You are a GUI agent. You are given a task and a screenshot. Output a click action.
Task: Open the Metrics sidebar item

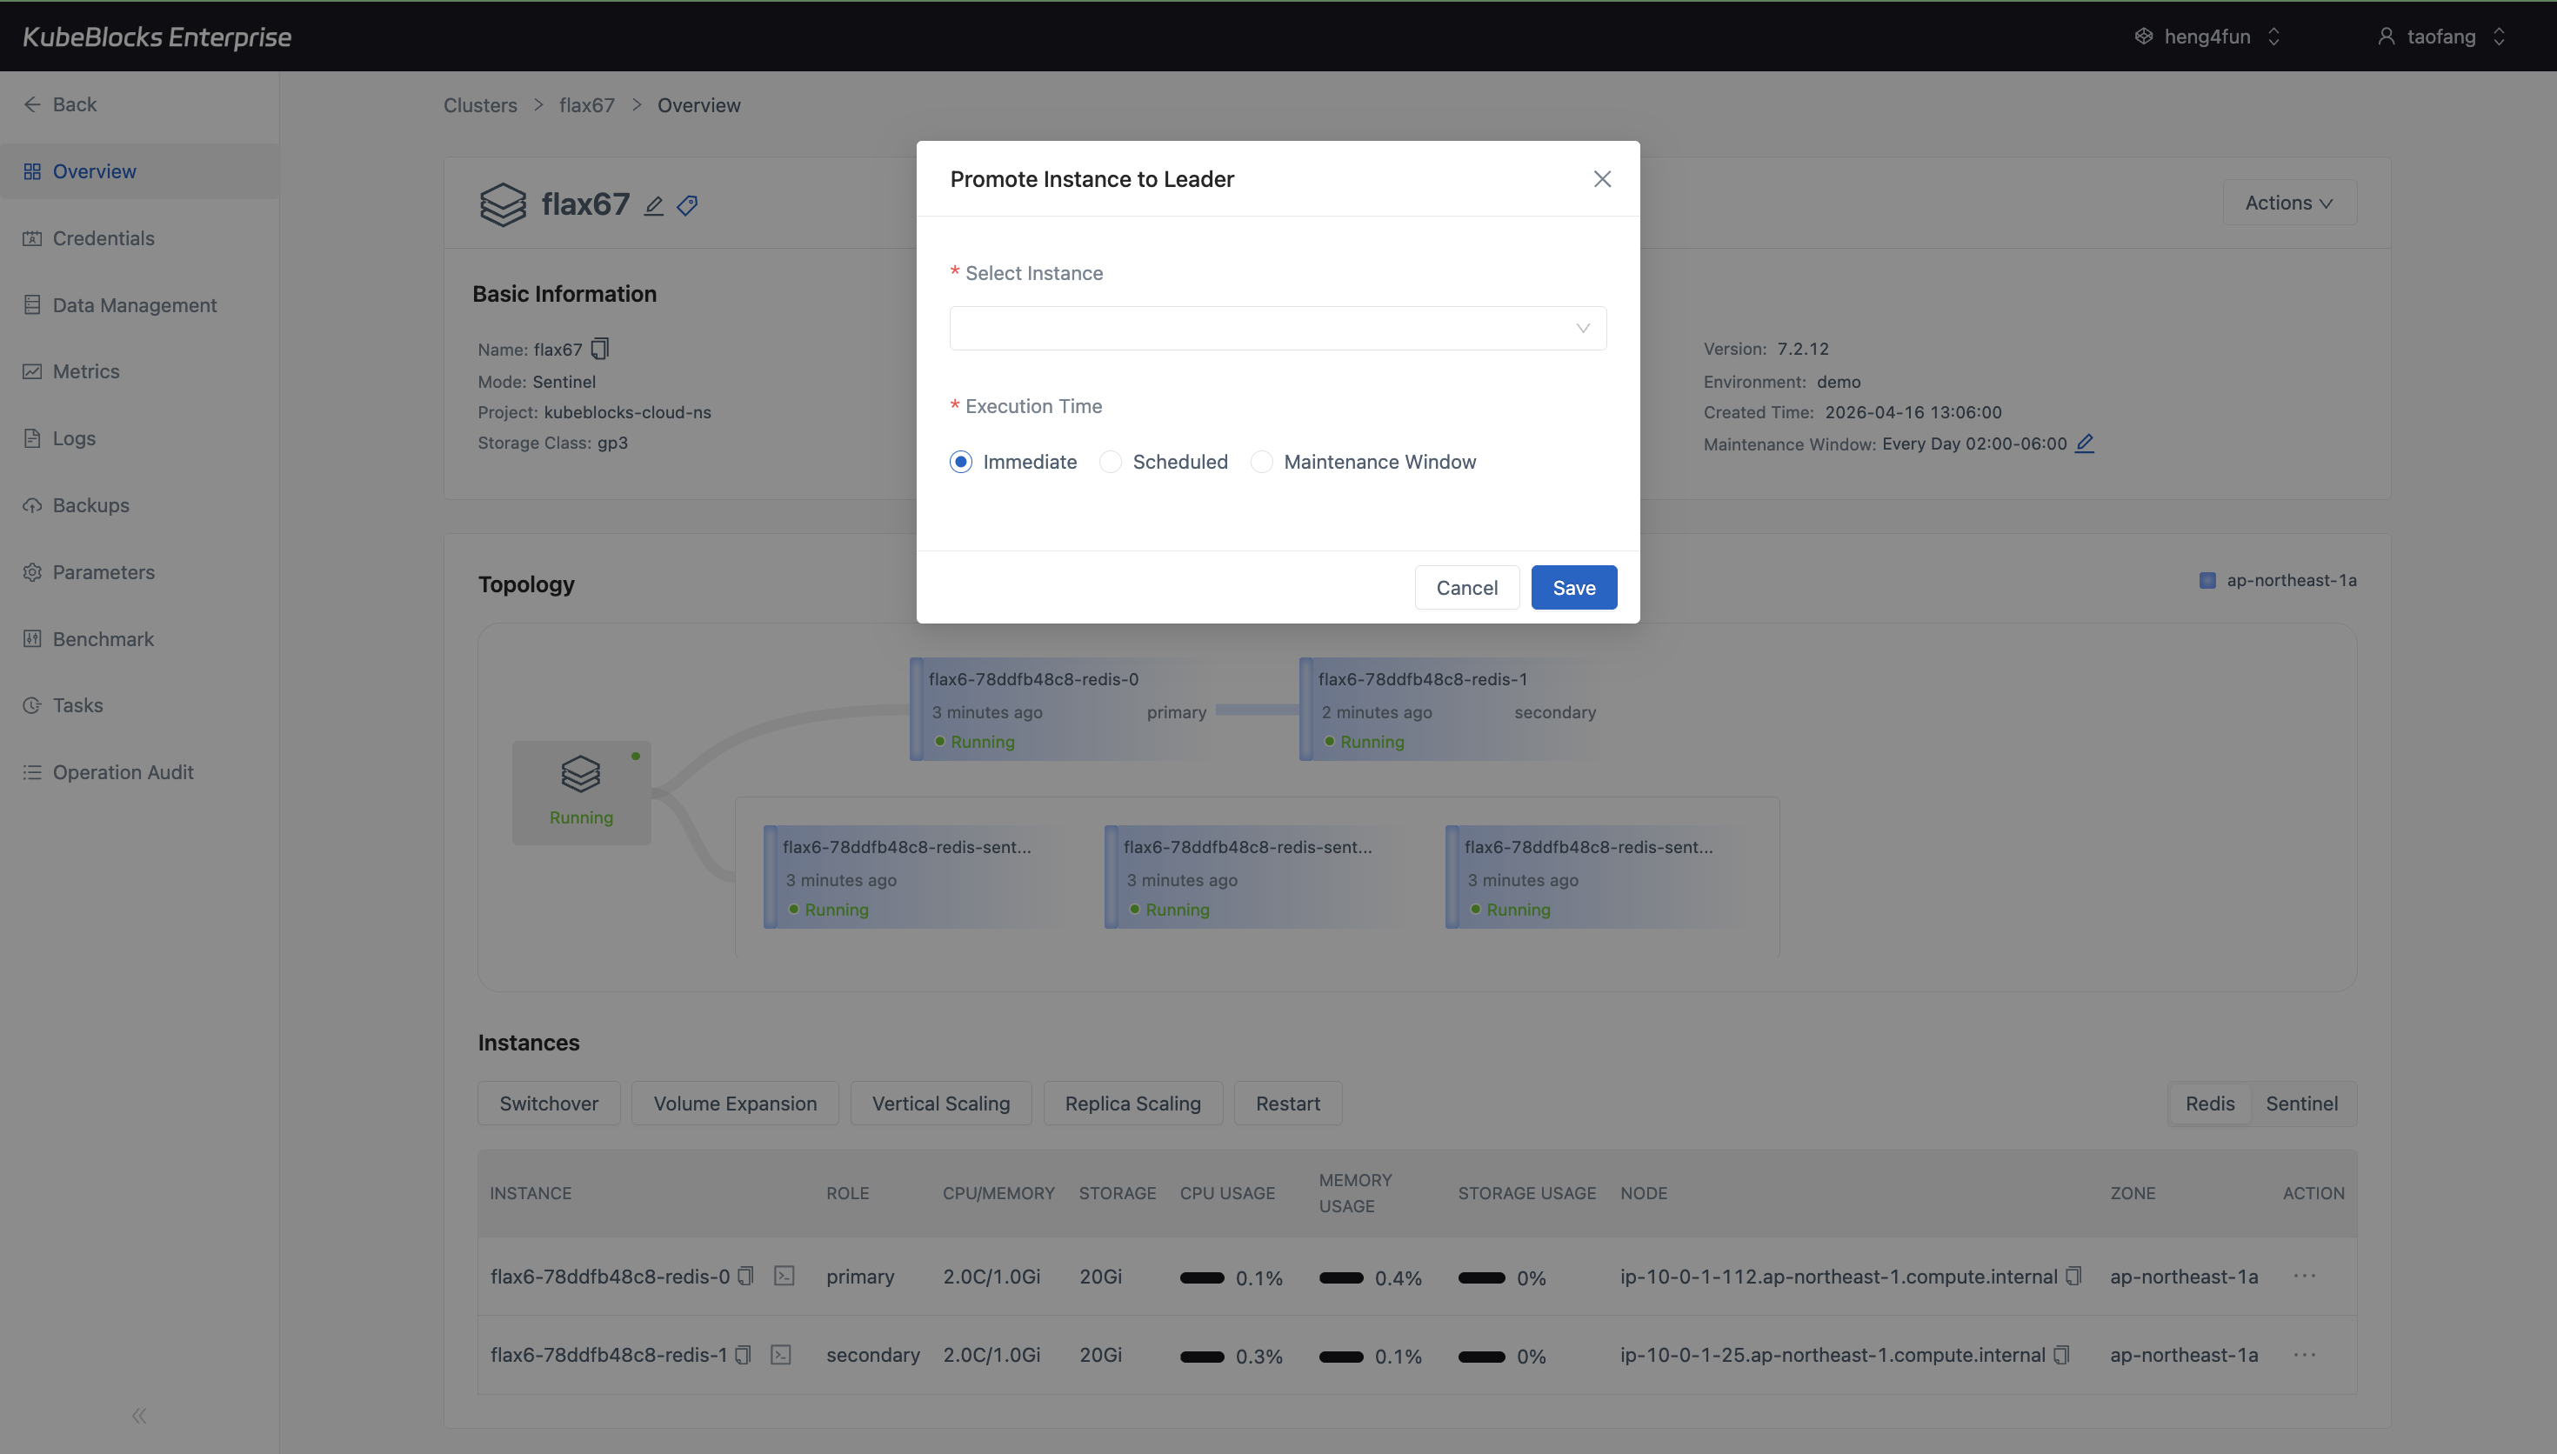[139, 370]
